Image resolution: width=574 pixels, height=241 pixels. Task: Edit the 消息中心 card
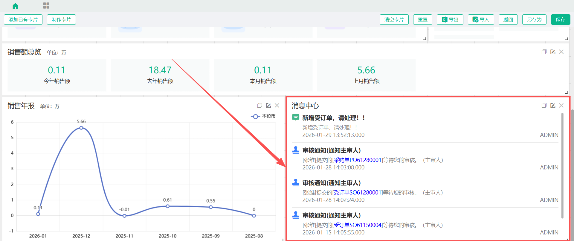point(553,106)
